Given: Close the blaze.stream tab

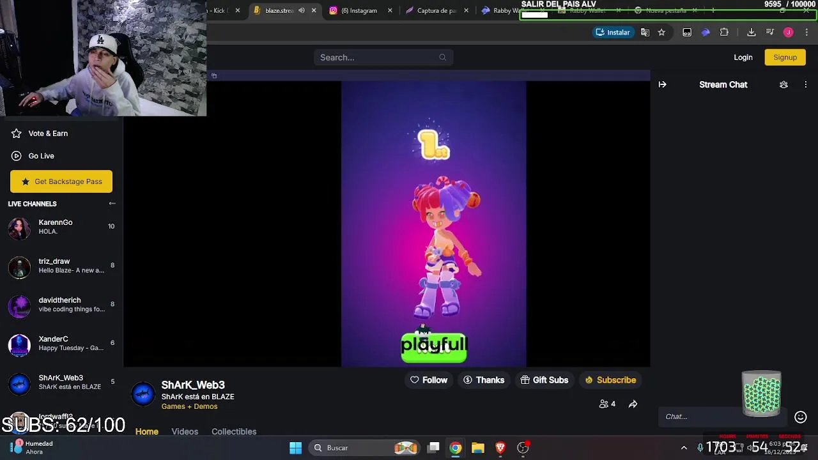Looking at the screenshot, I should (x=314, y=10).
